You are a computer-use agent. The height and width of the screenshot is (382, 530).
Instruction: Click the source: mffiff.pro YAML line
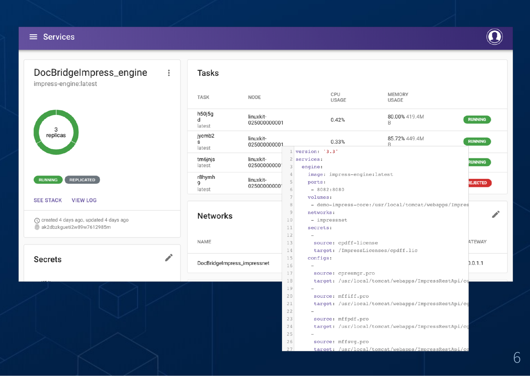[341, 296]
